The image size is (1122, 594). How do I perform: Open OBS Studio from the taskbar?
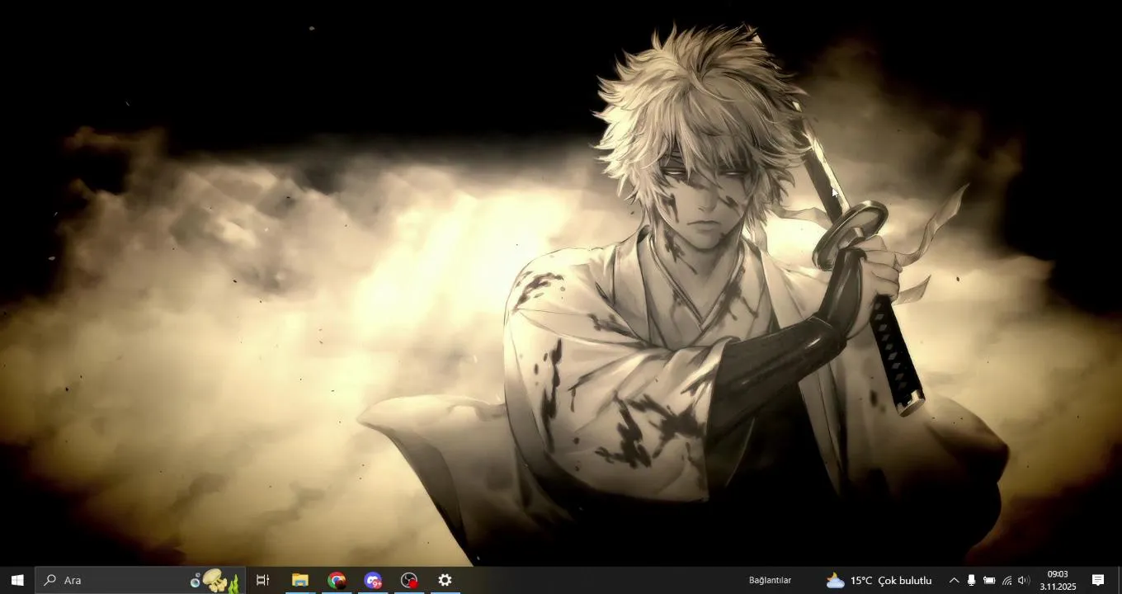tap(409, 580)
